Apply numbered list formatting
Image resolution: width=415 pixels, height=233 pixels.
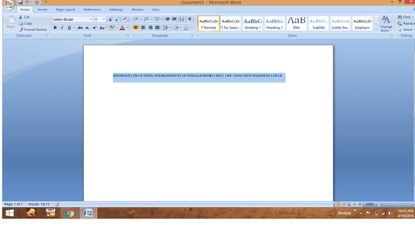pyautogui.click(x=146, y=19)
